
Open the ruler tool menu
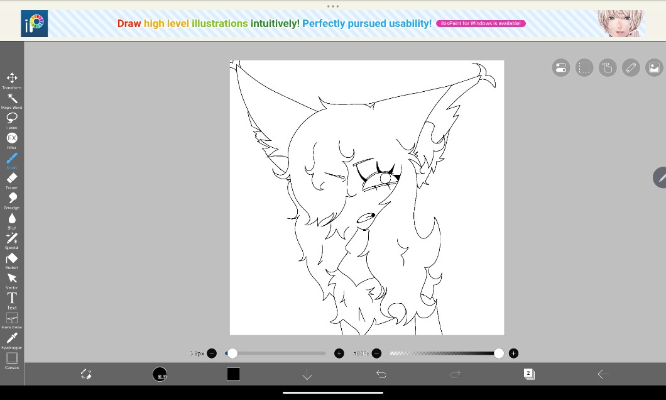pos(630,68)
